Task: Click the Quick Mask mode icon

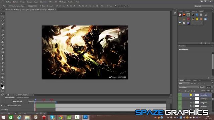Action: tap(3, 91)
